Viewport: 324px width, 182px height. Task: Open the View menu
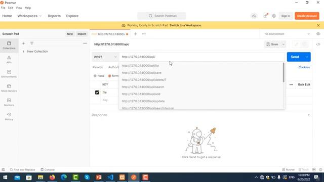click(19, 8)
